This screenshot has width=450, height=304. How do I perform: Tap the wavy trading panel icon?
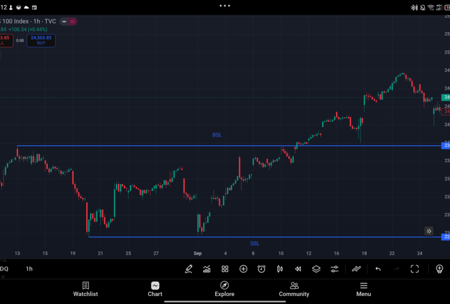[x=356, y=269]
